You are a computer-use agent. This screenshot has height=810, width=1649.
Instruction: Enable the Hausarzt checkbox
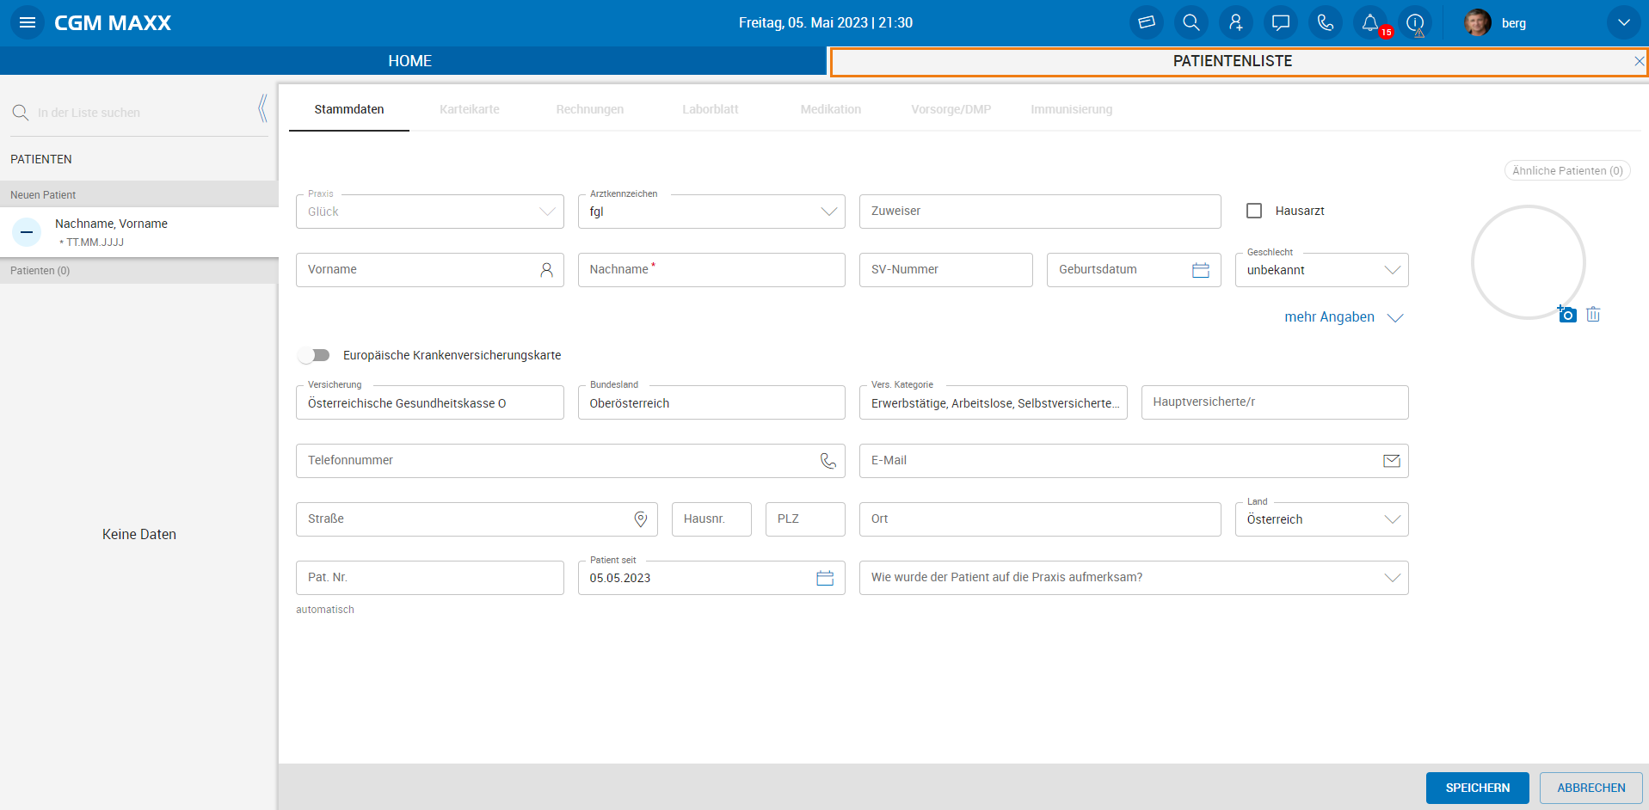tap(1254, 211)
